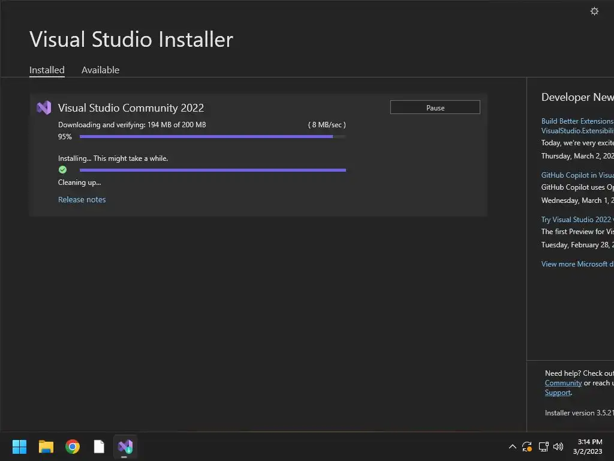Open the Build Better Extensions news link
Screen dimensions: 614x461
click(x=577, y=126)
